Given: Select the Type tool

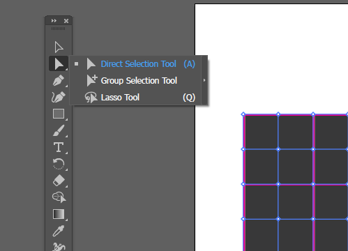Looking at the screenshot, I should coord(59,147).
